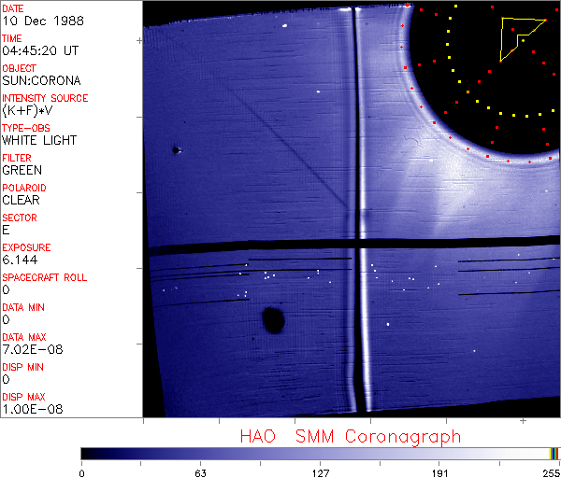Image resolution: width=561 pixels, height=478 pixels.
Task: Click the small dark spot at upper left
Action: (175, 149)
